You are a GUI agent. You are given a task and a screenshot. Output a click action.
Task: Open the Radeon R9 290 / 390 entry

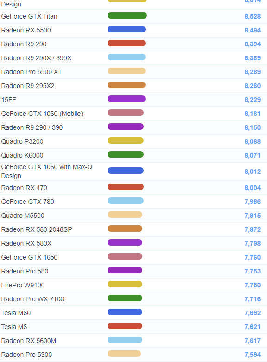point(32,127)
